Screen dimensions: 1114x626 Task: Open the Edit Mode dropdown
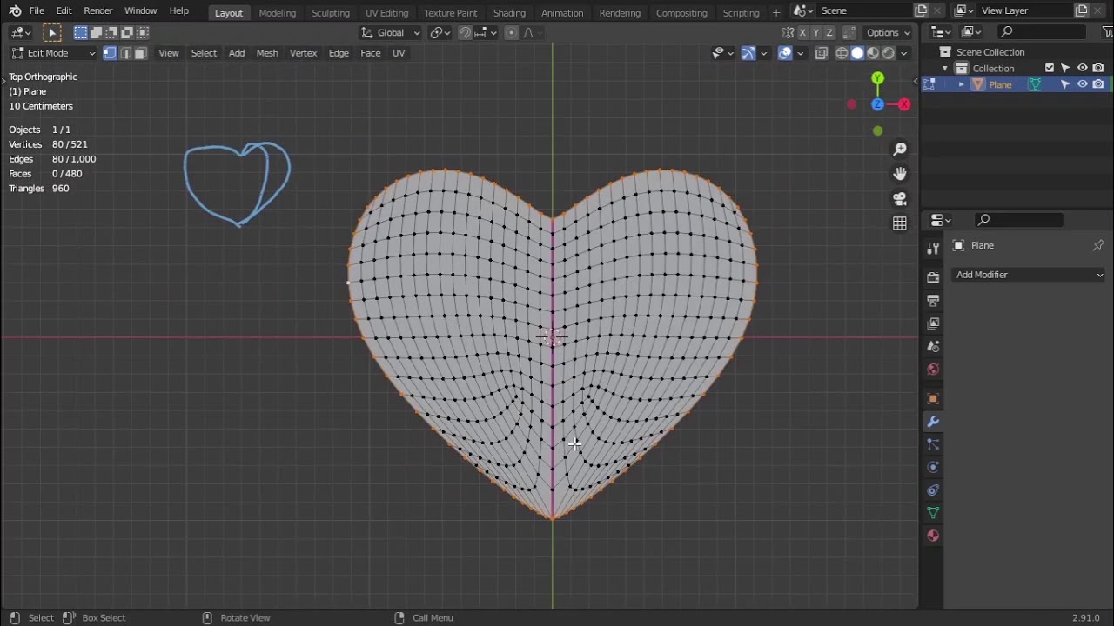pyautogui.click(x=52, y=53)
